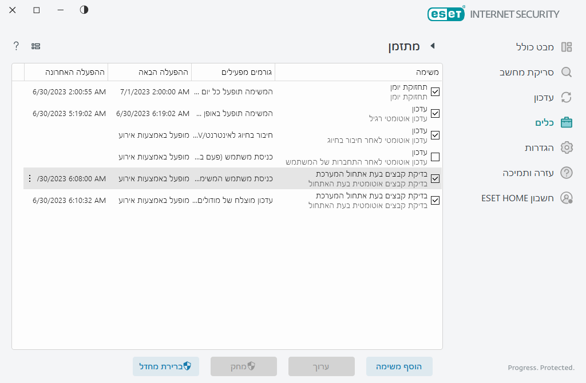This screenshot has height=383, width=586.
Task: Click the Update refresh icon
Action: pyautogui.click(x=567, y=98)
